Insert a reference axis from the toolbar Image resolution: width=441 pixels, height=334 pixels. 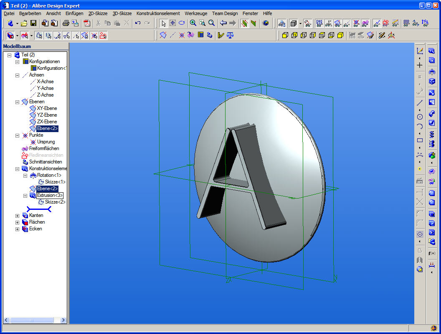point(172,35)
